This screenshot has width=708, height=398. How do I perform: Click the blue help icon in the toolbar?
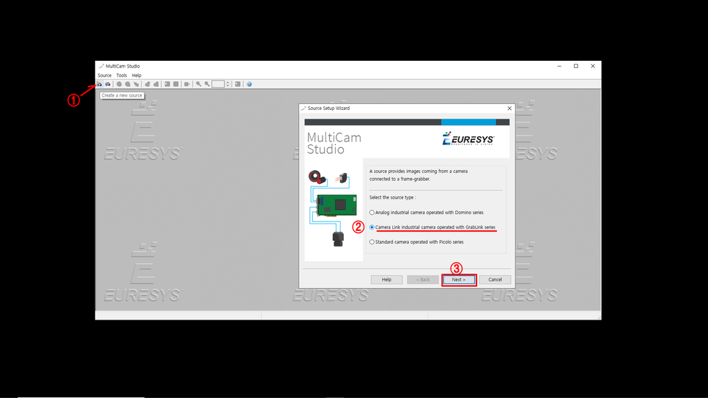tap(249, 84)
